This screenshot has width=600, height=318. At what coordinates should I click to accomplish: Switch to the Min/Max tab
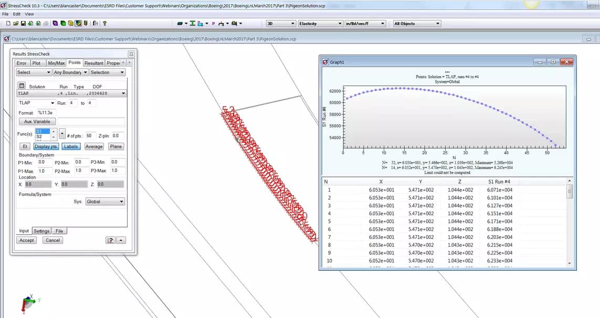pyautogui.click(x=56, y=63)
